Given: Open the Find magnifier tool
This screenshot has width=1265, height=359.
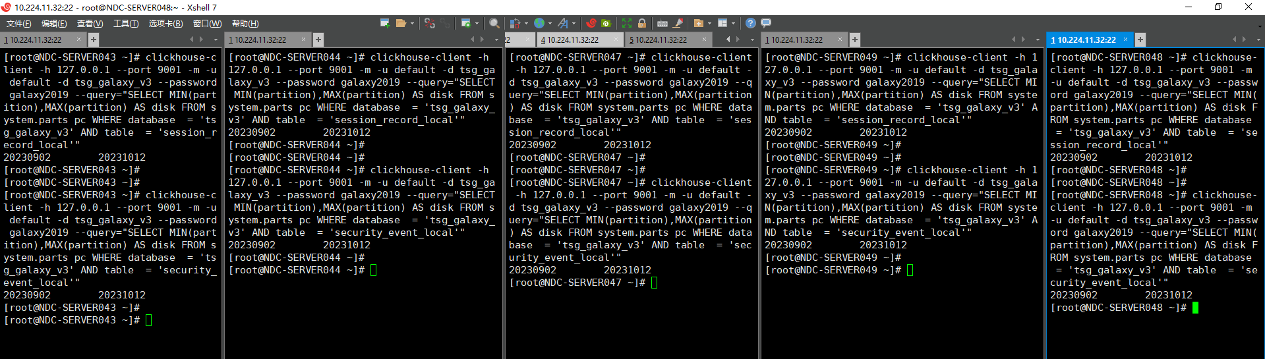Looking at the screenshot, I should 494,23.
